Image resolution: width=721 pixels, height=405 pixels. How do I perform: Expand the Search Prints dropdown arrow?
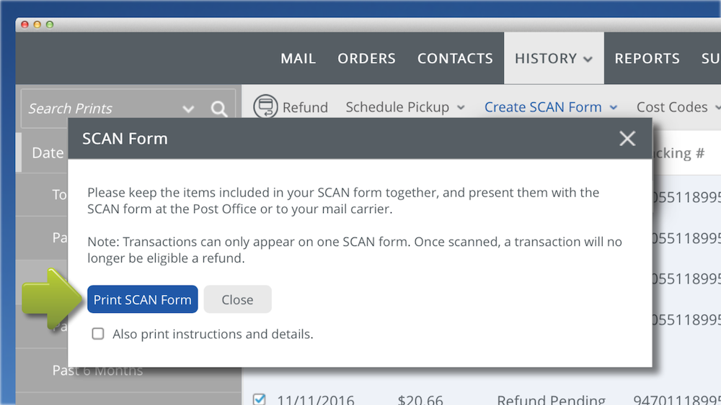[x=188, y=109]
